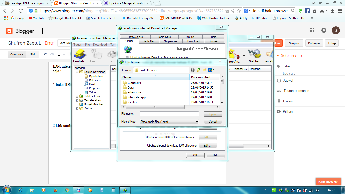The width and height of the screenshot is (345, 194).
Task: Open browser downloads arrow icon
Action: click(333, 11)
